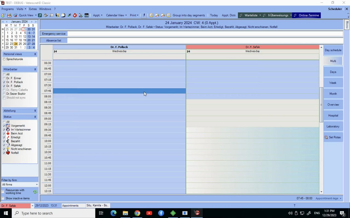Collapse the Mitarbeiter panel

click(x=35, y=69)
